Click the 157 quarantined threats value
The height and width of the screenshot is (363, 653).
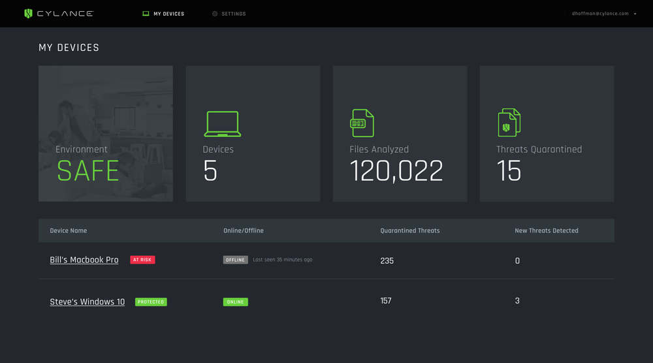(x=386, y=300)
